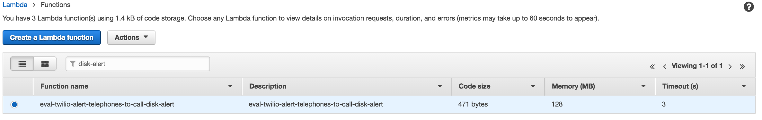Image resolution: width=762 pixels, height=120 pixels.
Task: Jump to last page of results
Action: point(742,67)
